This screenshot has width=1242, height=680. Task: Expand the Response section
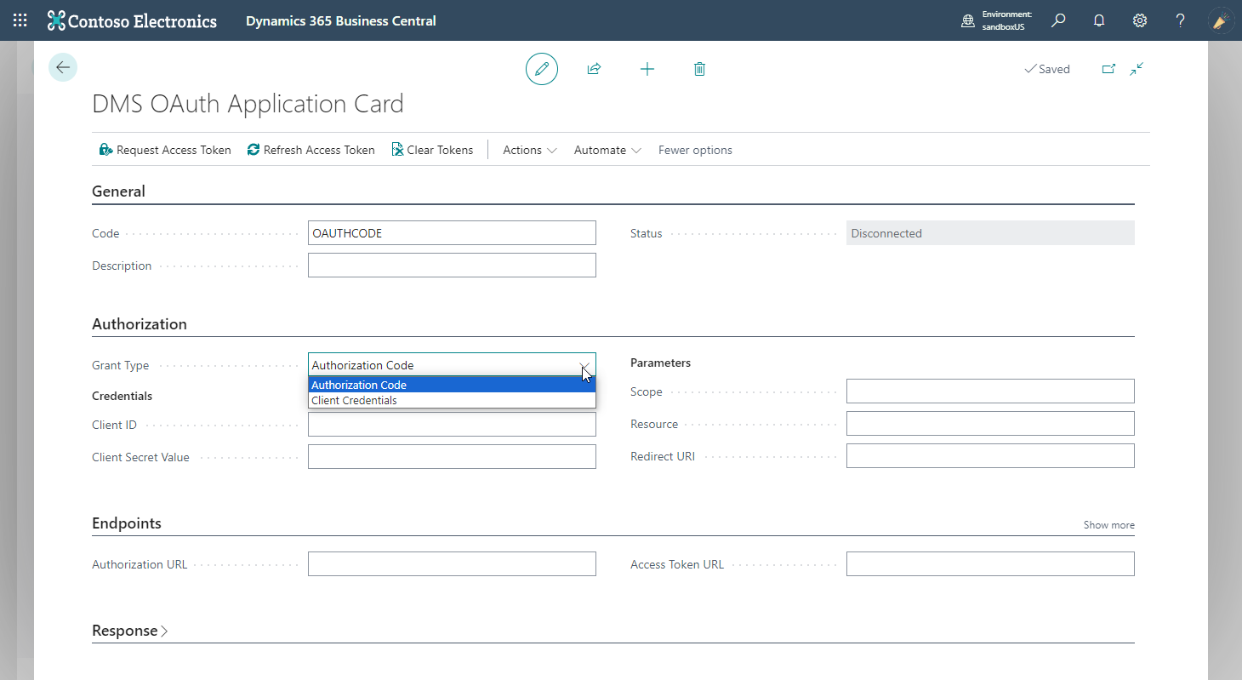pyautogui.click(x=129, y=630)
